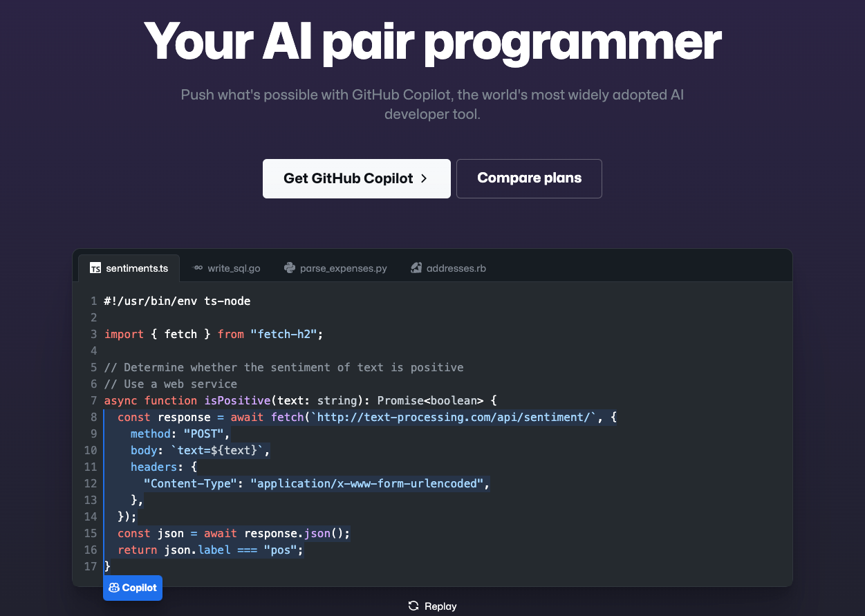Click the '"Content-Type"' key
The width and height of the screenshot is (865, 616).
190,483
